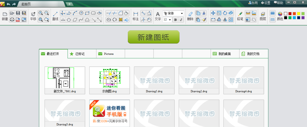Click the Open file folder icon
The height and width of the screenshot is (127, 307).
click(12, 13)
